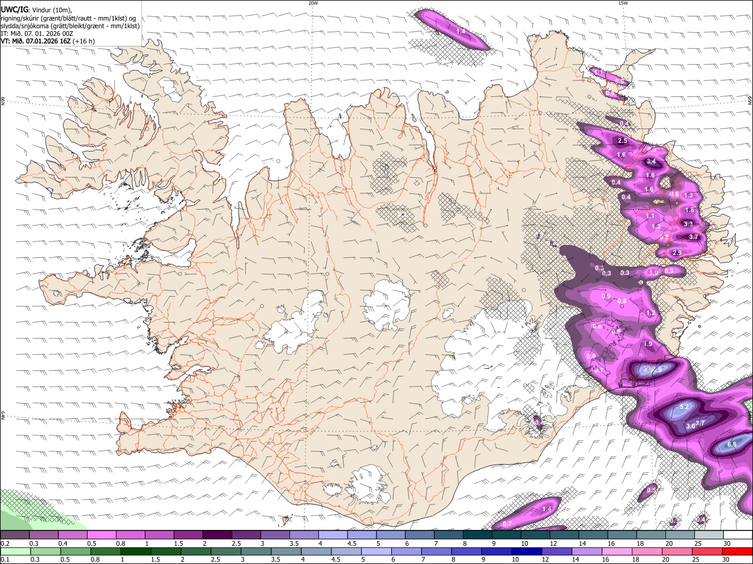The height and width of the screenshot is (564, 753).
Task: Click the 1.9 value in the southeast band
Action: tap(648, 344)
